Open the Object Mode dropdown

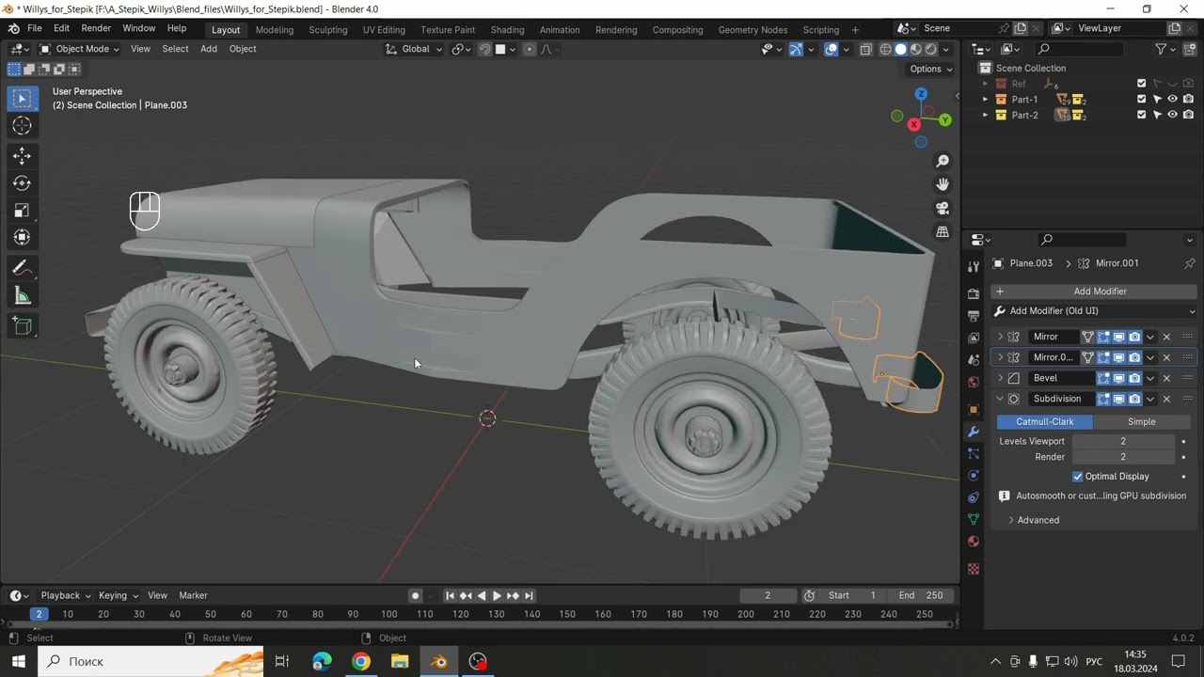(80, 49)
